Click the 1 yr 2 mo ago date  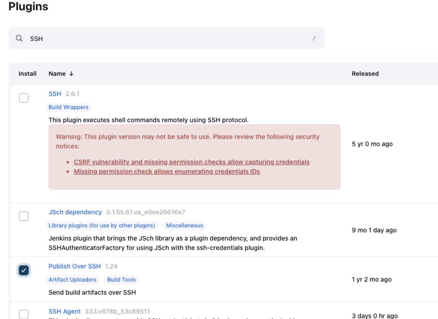372,279
